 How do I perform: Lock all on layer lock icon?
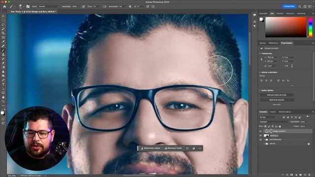(x=280, y=126)
